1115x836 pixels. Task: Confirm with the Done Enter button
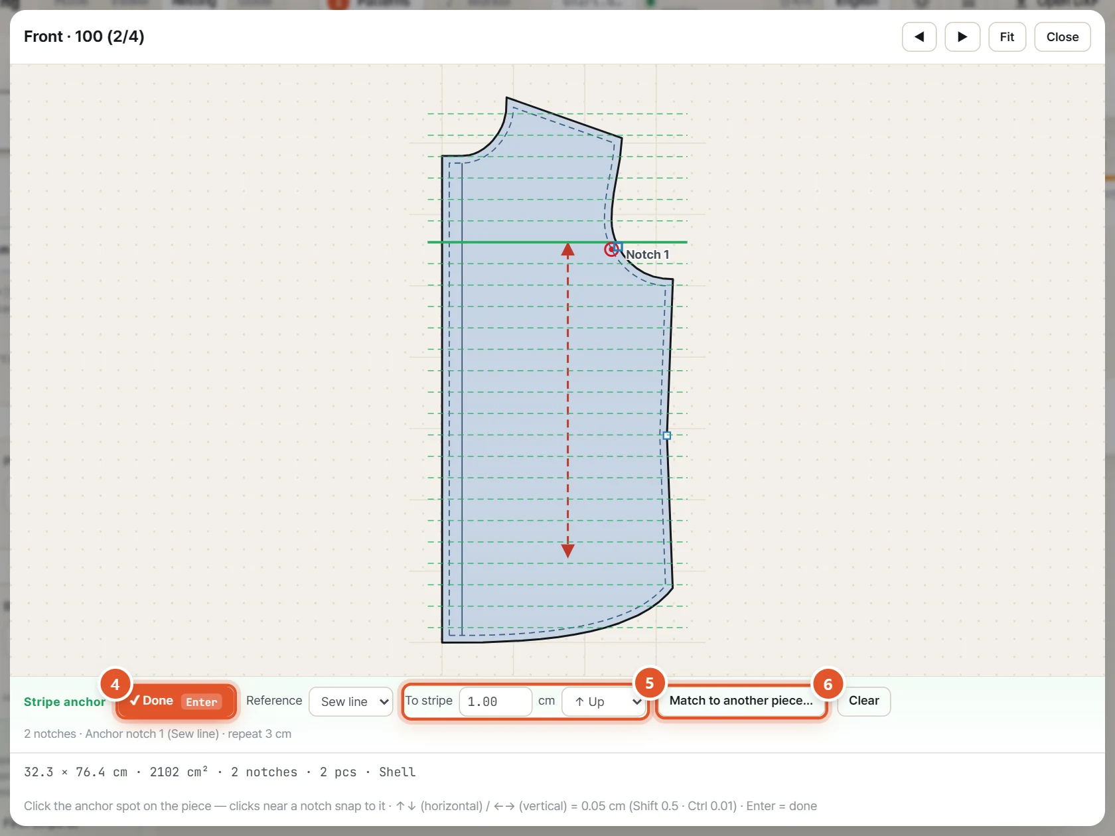(176, 702)
